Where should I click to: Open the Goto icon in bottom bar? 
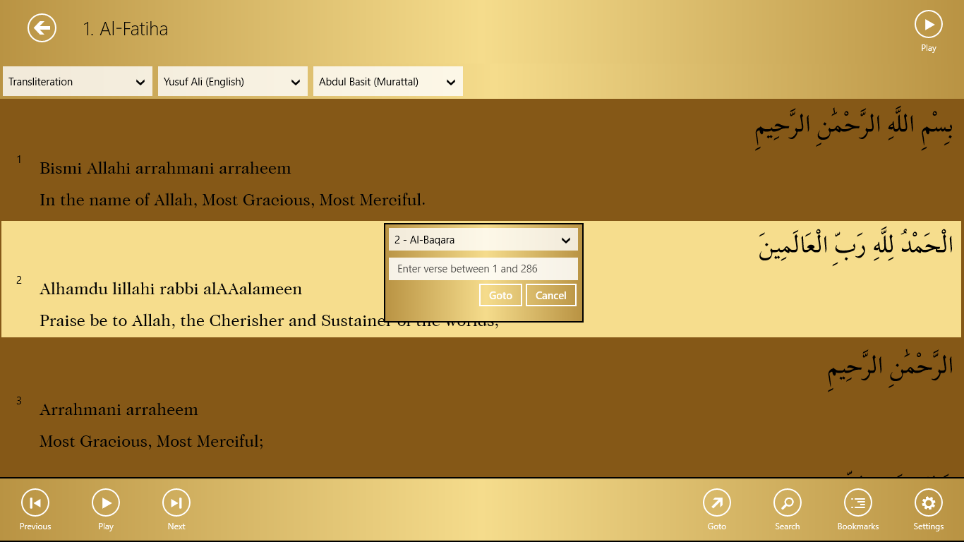tap(716, 503)
